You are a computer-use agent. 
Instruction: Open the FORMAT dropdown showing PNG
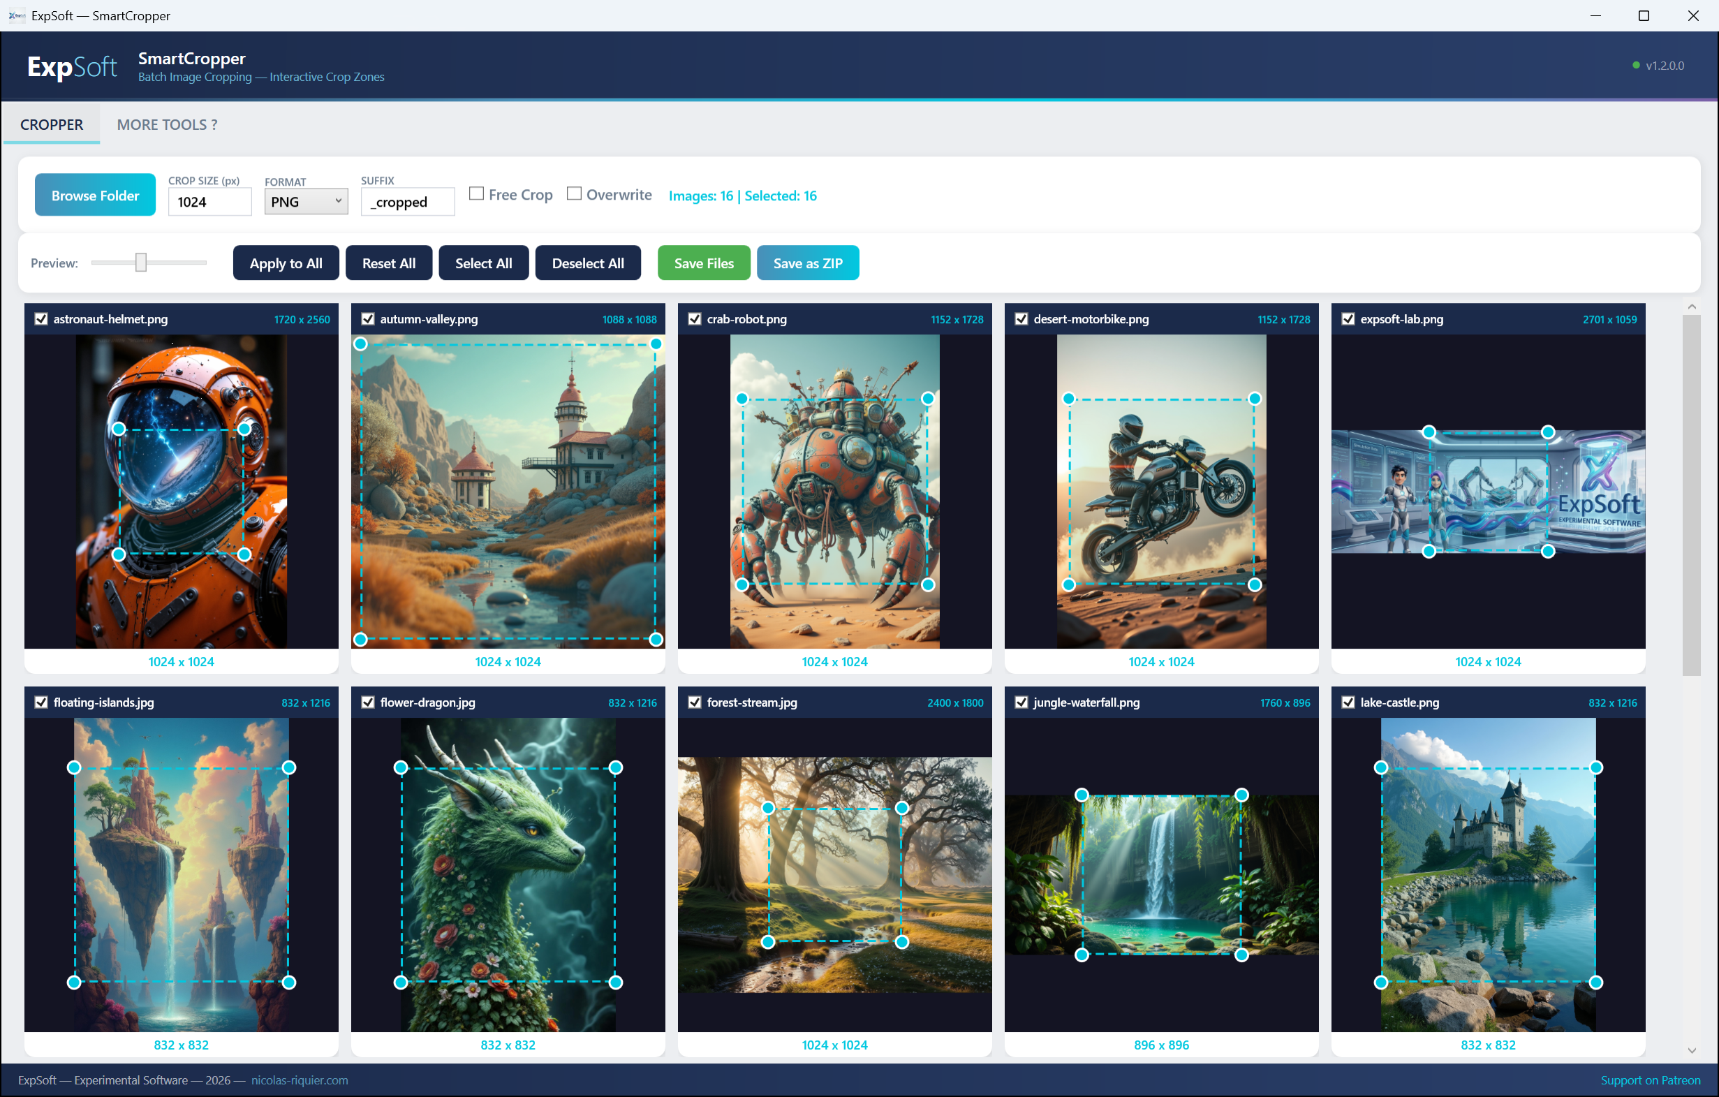[x=307, y=202]
